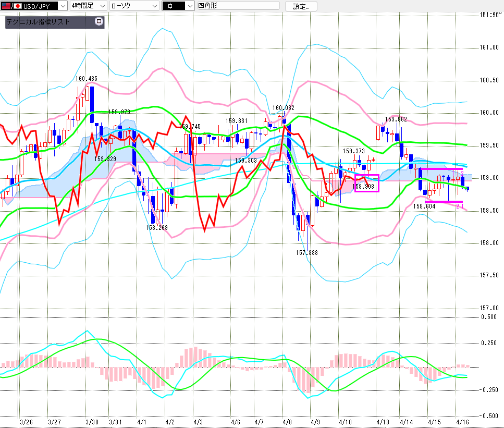The height and width of the screenshot is (428, 504).
Task: Click the 157.888 low price label
Action: (307, 252)
